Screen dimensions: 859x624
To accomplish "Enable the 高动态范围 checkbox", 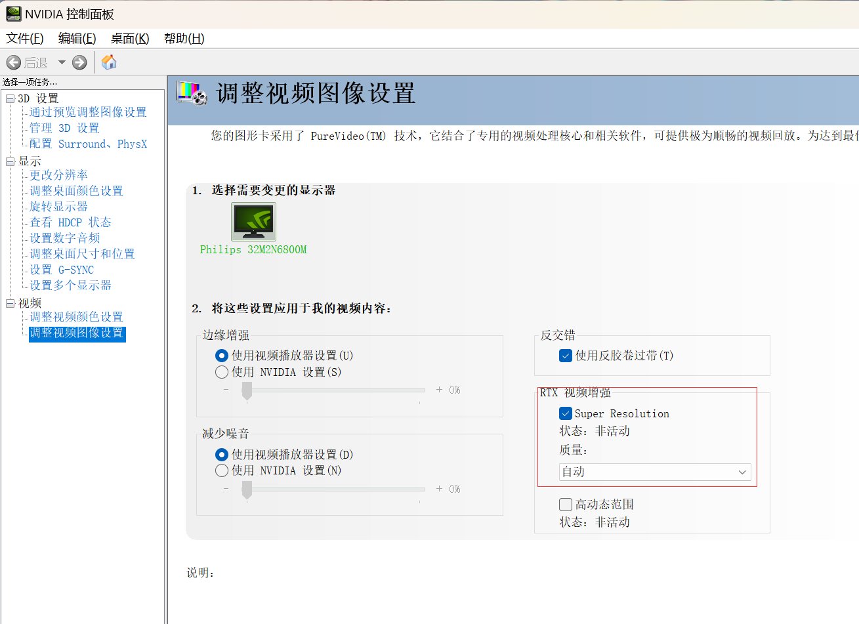I will coord(566,505).
